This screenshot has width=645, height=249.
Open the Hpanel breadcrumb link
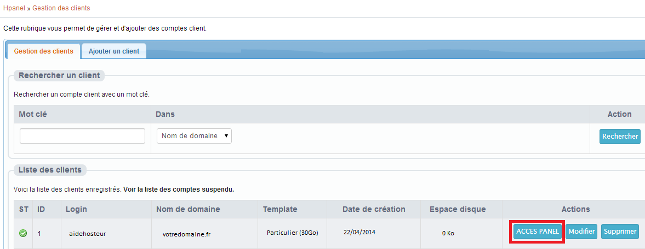click(14, 8)
